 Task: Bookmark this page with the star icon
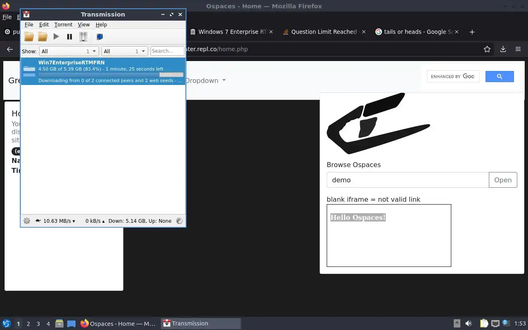tap(487, 49)
